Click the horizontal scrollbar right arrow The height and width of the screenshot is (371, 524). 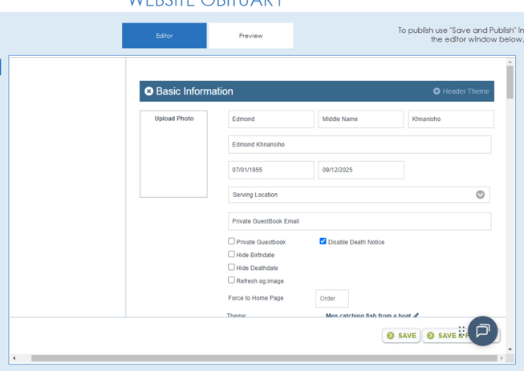click(x=502, y=358)
